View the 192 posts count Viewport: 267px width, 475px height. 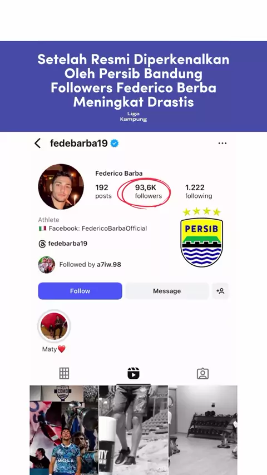point(103,192)
